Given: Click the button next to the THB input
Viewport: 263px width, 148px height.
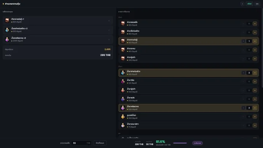Looking at the screenshot, I should [100, 143].
